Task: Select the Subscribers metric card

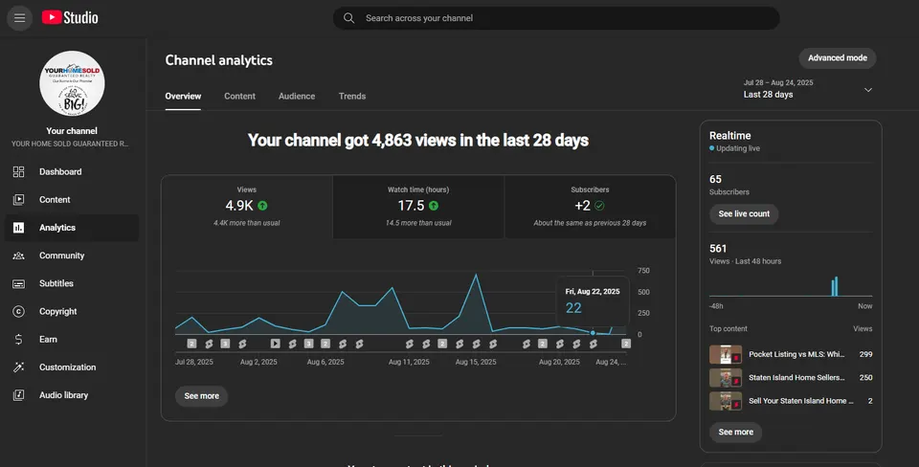Action: click(590, 207)
